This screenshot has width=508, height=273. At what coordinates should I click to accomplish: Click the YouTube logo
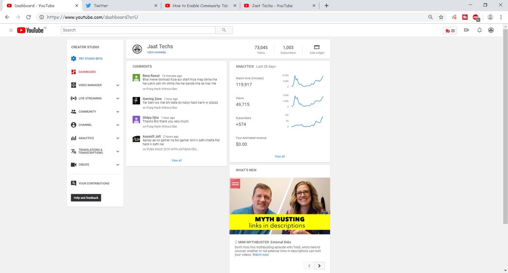tap(31, 30)
